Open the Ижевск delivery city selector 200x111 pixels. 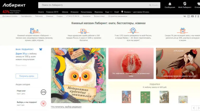pos(135,12)
